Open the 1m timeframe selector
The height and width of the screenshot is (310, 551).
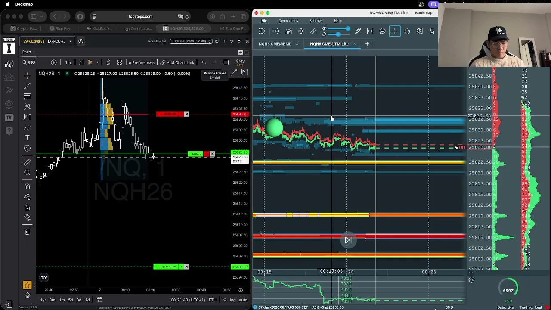(68, 62)
